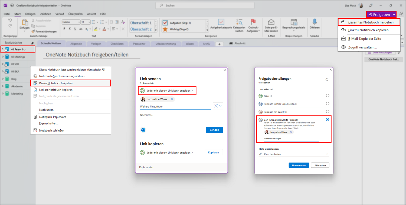This screenshot has width=406, height=205.
Task: Switch to the Checklisten section tab
Action: click(x=117, y=44)
